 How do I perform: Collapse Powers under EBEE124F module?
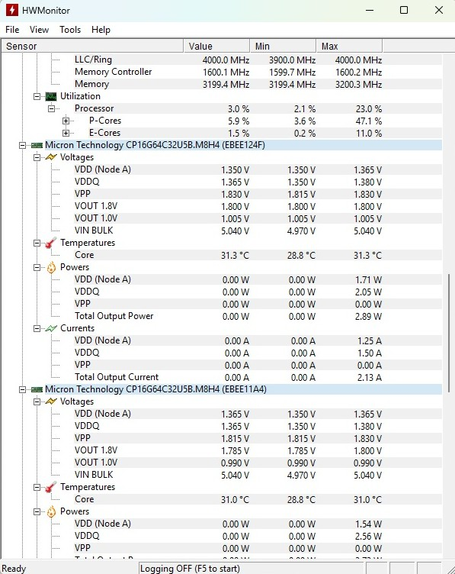[37, 268]
